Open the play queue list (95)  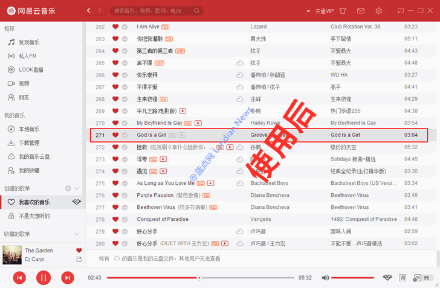(x=422, y=278)
